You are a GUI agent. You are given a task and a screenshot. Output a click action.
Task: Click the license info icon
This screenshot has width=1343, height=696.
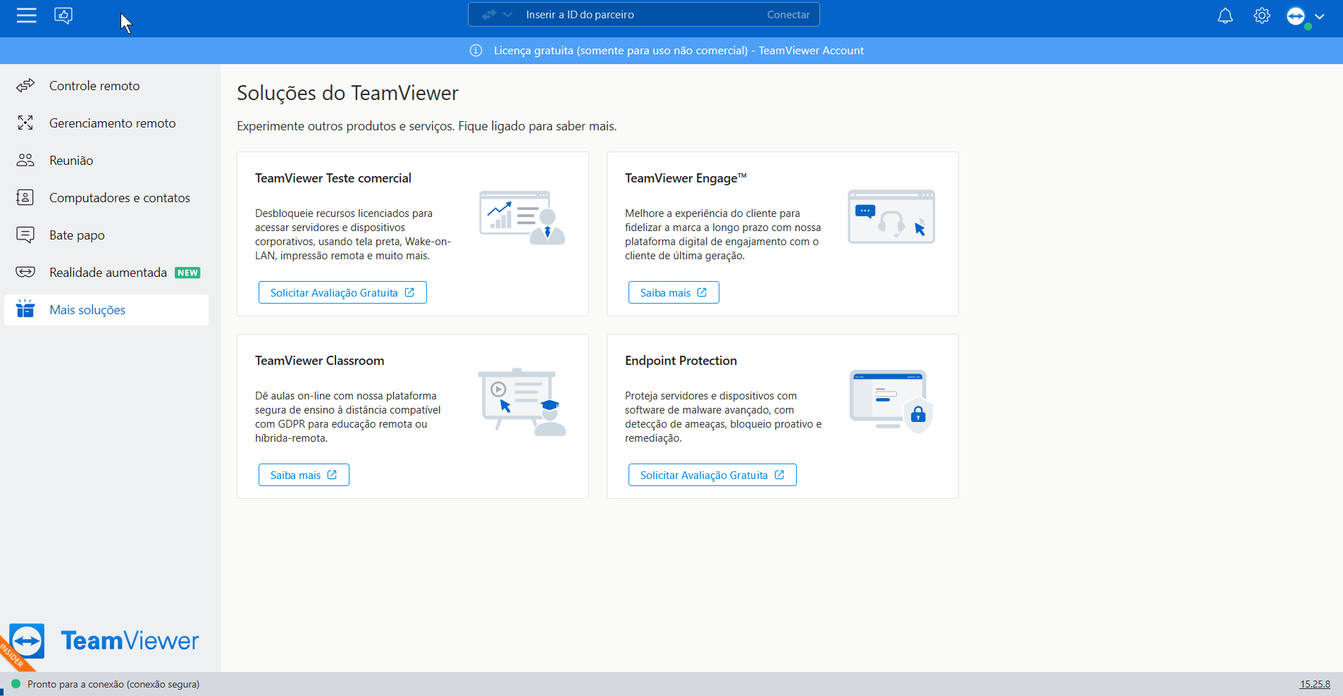click(476, 51)
